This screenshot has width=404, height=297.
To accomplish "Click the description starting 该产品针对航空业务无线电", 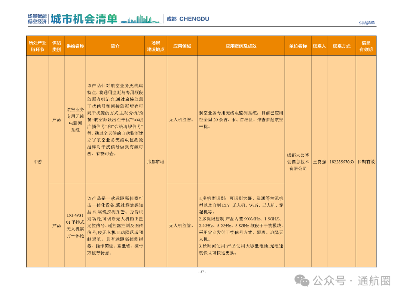I will 115,120.
